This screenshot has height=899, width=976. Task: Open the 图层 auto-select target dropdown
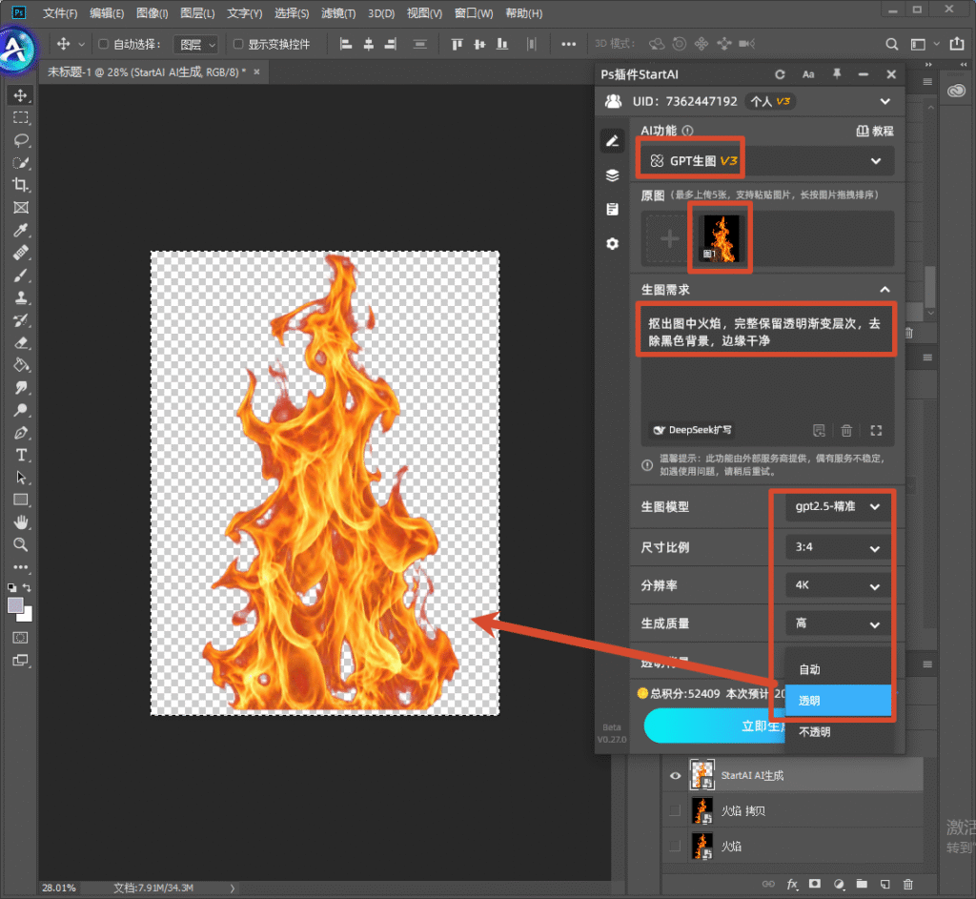195,44
